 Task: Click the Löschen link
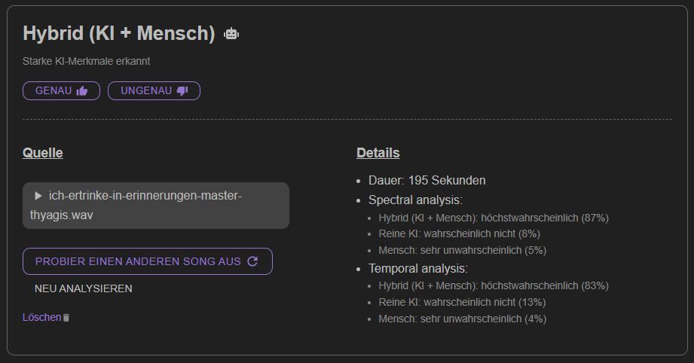(x=42, y=318)
